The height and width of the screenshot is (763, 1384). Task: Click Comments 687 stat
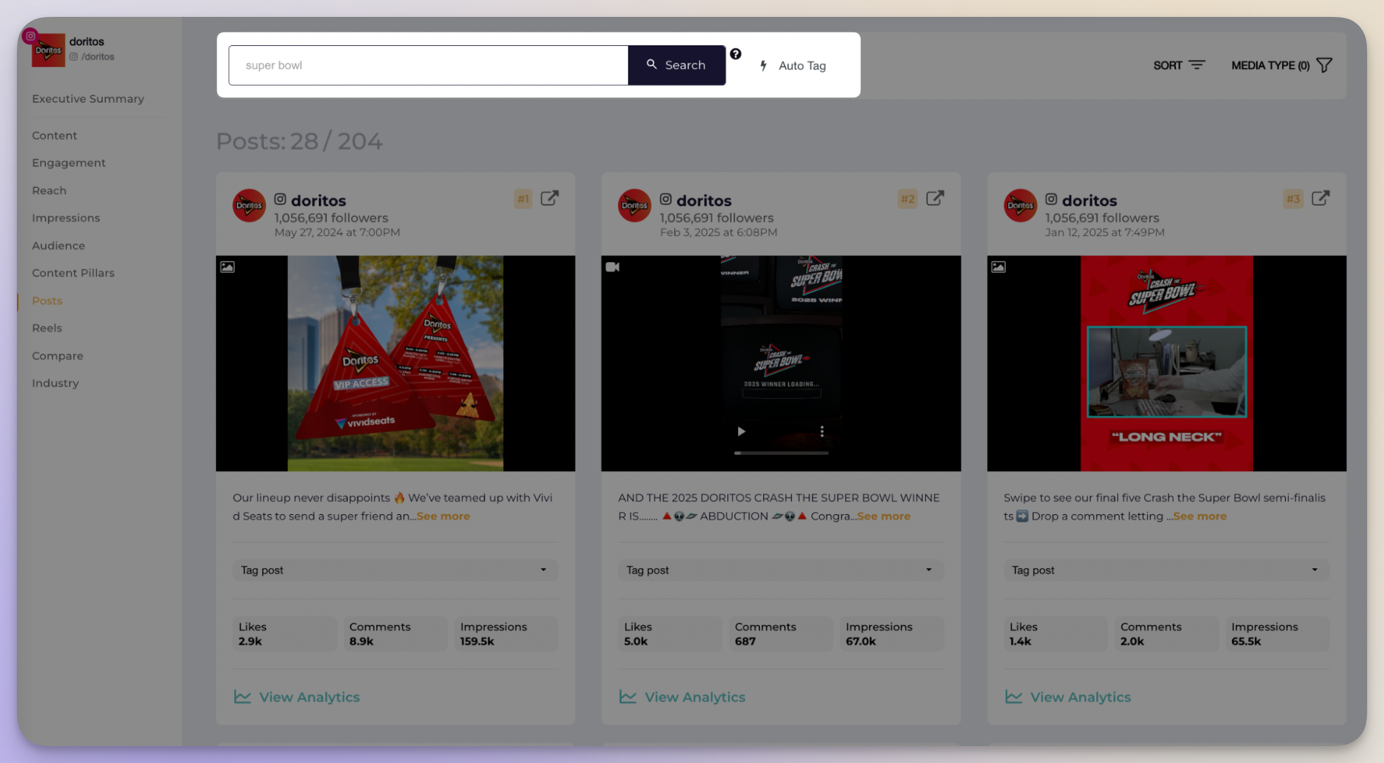(x=781, y=634)
